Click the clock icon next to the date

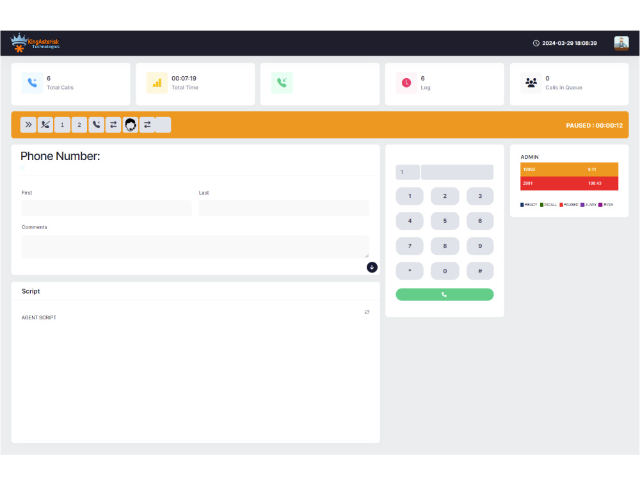[x=536, y=43]
